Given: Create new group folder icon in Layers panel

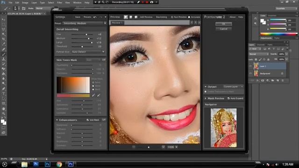Looking at the screenshot, I should coord(273,81).
